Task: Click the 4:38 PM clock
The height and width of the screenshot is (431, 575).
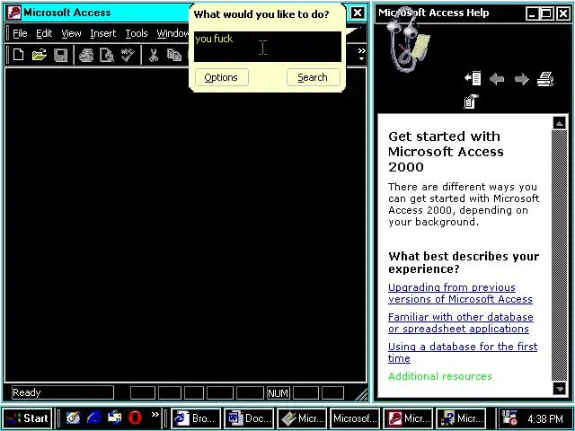Action: (545, 418)
